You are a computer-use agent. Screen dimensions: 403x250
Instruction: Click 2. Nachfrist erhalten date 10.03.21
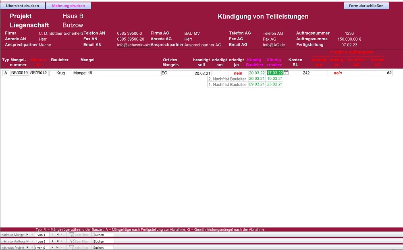pos(274,79)
